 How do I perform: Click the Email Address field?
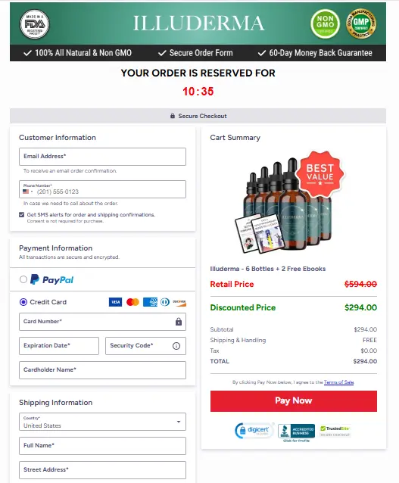pos(103,157)
